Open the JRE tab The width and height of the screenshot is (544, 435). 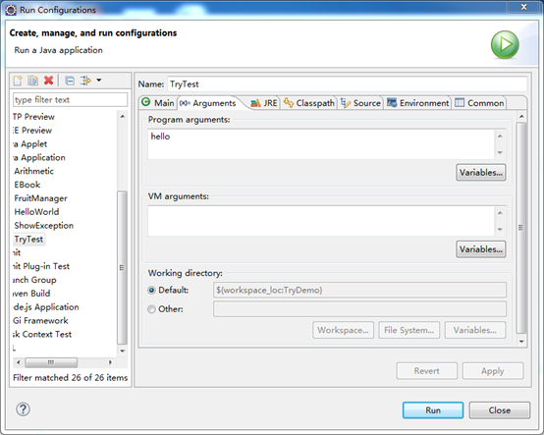pos(264,103)
